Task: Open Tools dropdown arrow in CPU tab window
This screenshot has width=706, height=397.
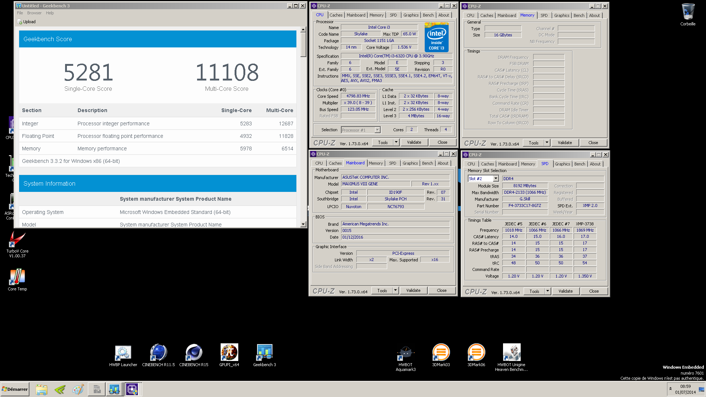Action: (x=396, y=142)
